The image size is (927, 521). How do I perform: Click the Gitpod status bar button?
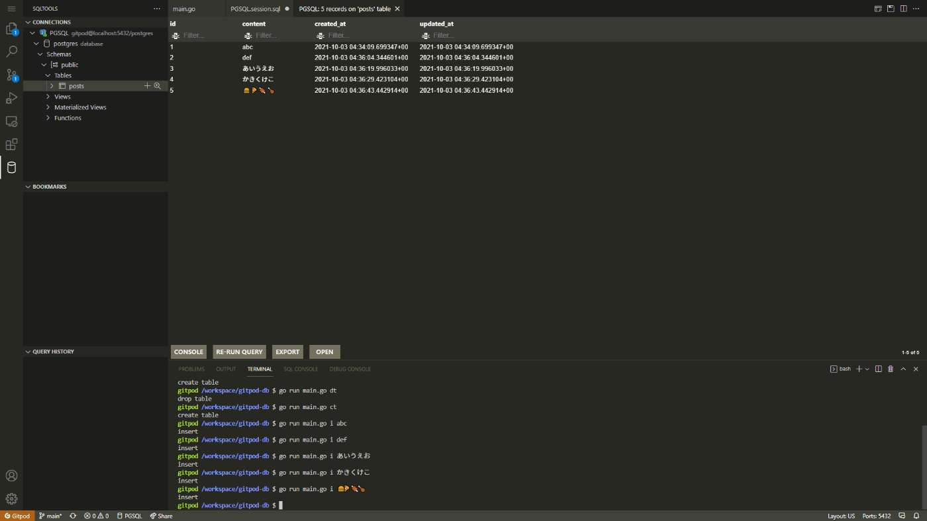tap(17, 516)
